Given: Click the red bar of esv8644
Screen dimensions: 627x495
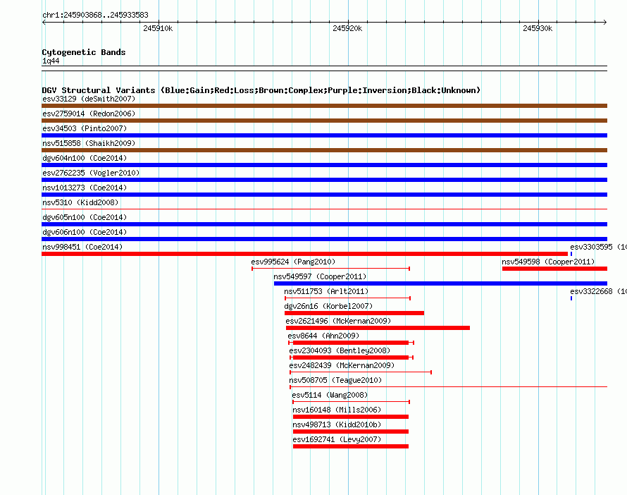Looking at the screenshot, I should point(351,343).
